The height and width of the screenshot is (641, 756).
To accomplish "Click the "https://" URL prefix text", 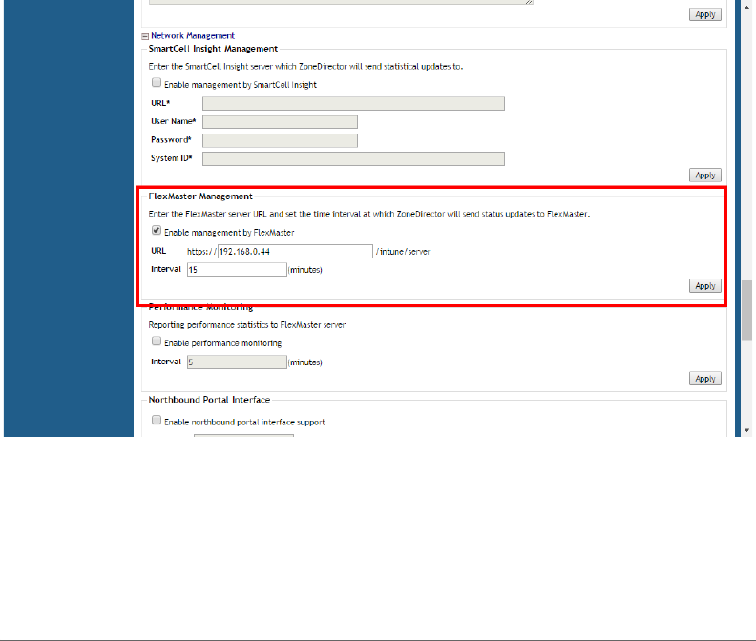I will click(201, 252).
